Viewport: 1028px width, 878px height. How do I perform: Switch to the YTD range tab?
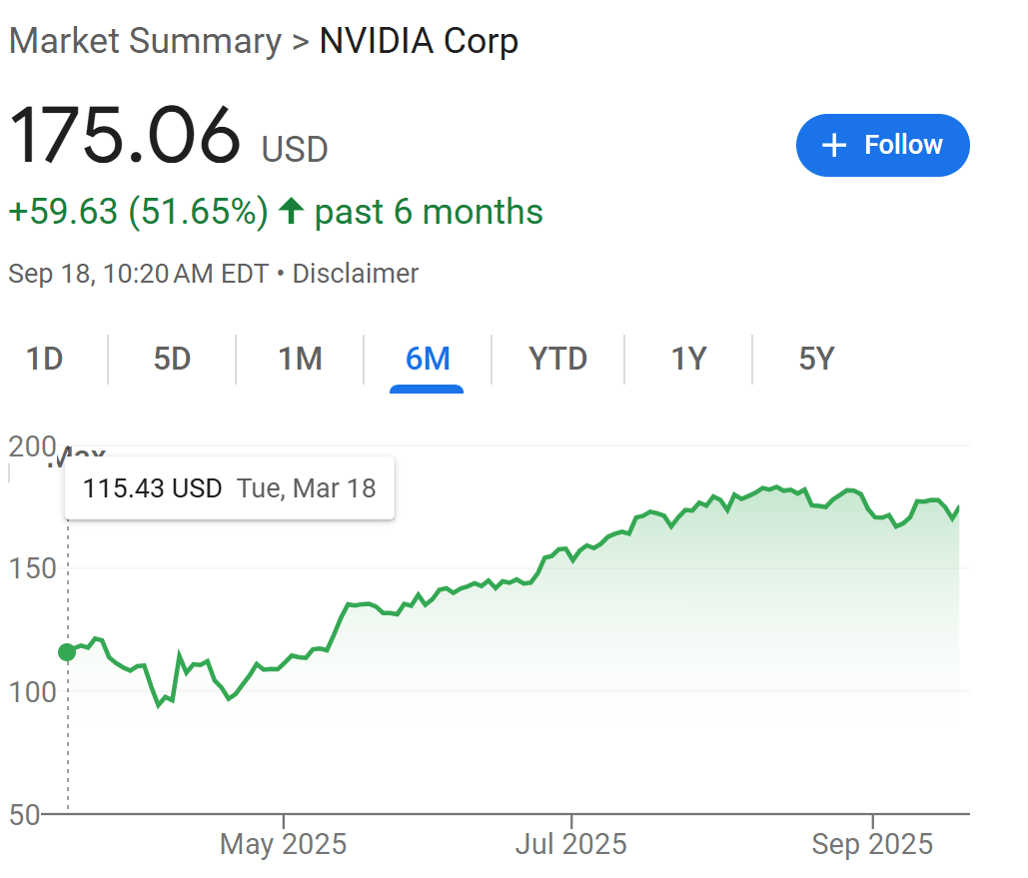point(557,359)
